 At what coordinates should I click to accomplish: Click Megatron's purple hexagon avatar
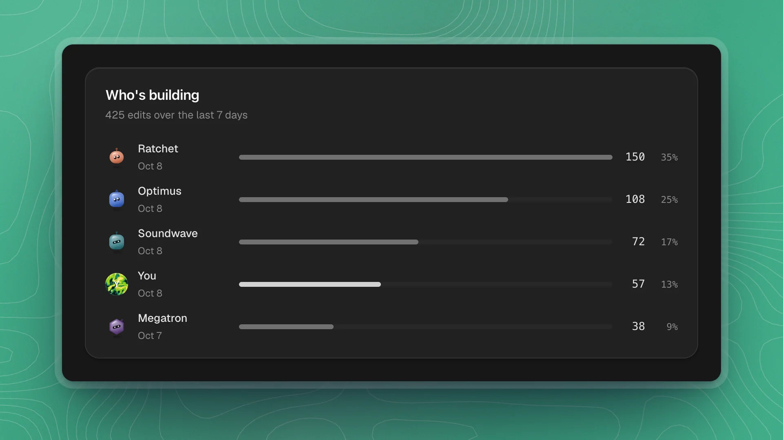[x=117, y=326]
